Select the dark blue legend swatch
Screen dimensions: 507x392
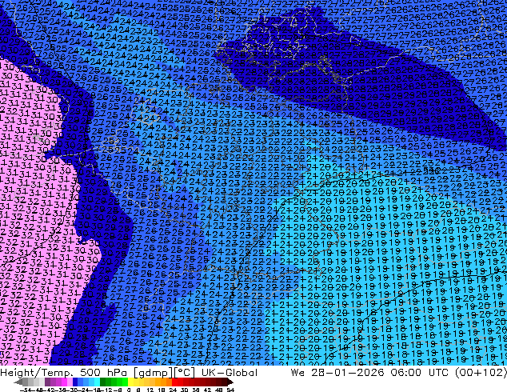click(75, 382)
